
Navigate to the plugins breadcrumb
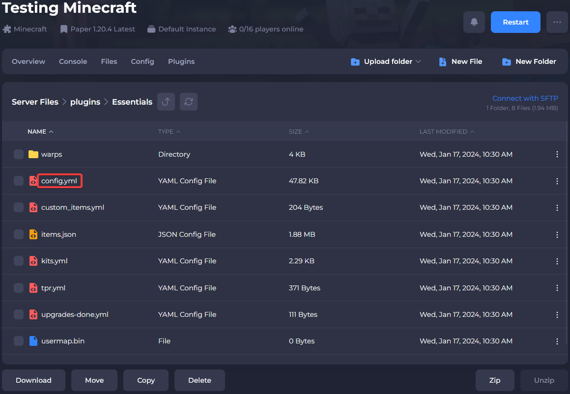tap(85, 102)
